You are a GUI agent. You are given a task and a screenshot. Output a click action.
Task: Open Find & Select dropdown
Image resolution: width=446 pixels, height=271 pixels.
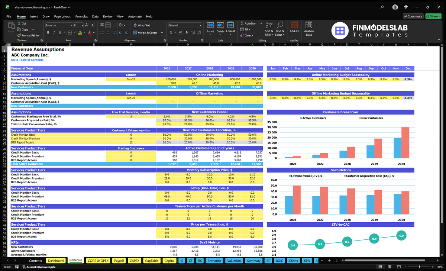pos(280,29)
